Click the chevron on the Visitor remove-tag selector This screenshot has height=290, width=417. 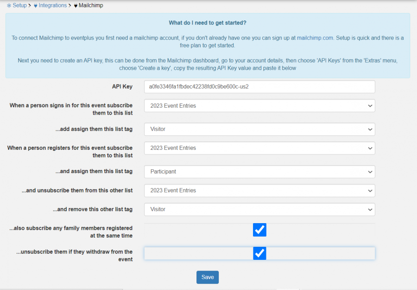click(370, 209)
